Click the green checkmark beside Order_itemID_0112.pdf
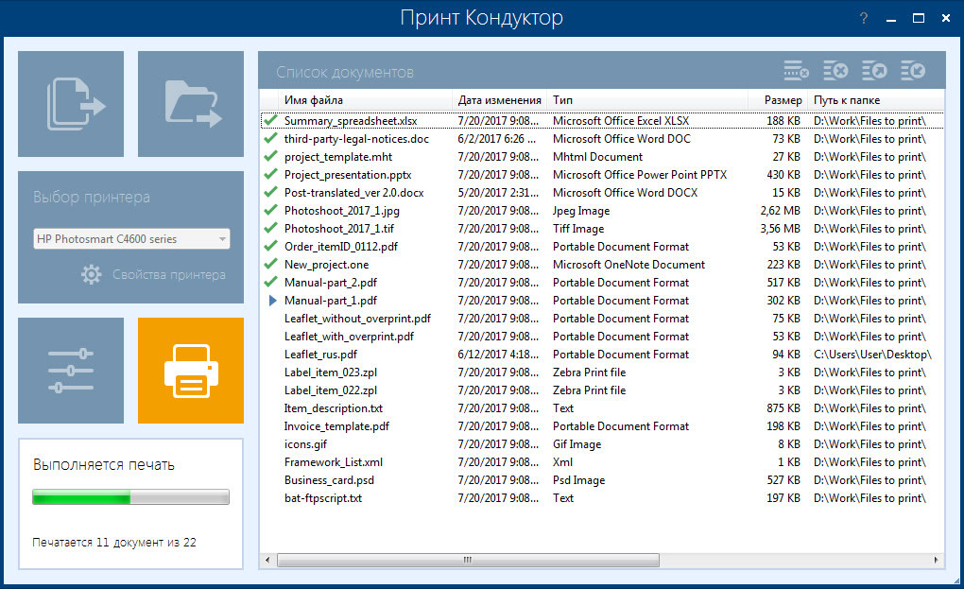 tap(270, 246)
